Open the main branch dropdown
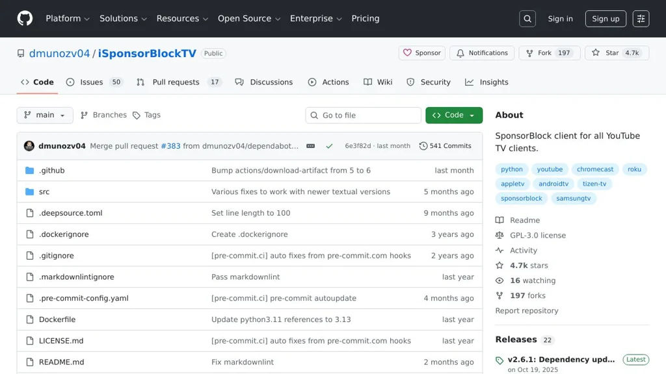 (x=45, y=115)
